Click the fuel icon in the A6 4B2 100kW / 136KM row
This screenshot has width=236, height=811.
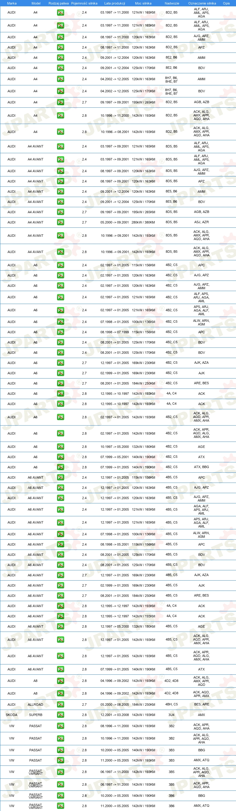60,322
